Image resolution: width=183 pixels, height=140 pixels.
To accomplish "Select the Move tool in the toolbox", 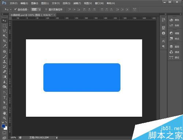I will tap(4, 21).
